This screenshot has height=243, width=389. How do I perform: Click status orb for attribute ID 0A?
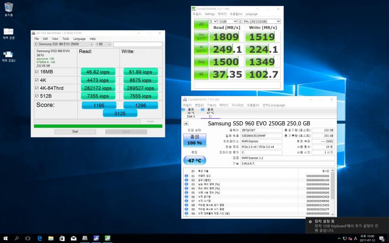(x=186, y=213)
